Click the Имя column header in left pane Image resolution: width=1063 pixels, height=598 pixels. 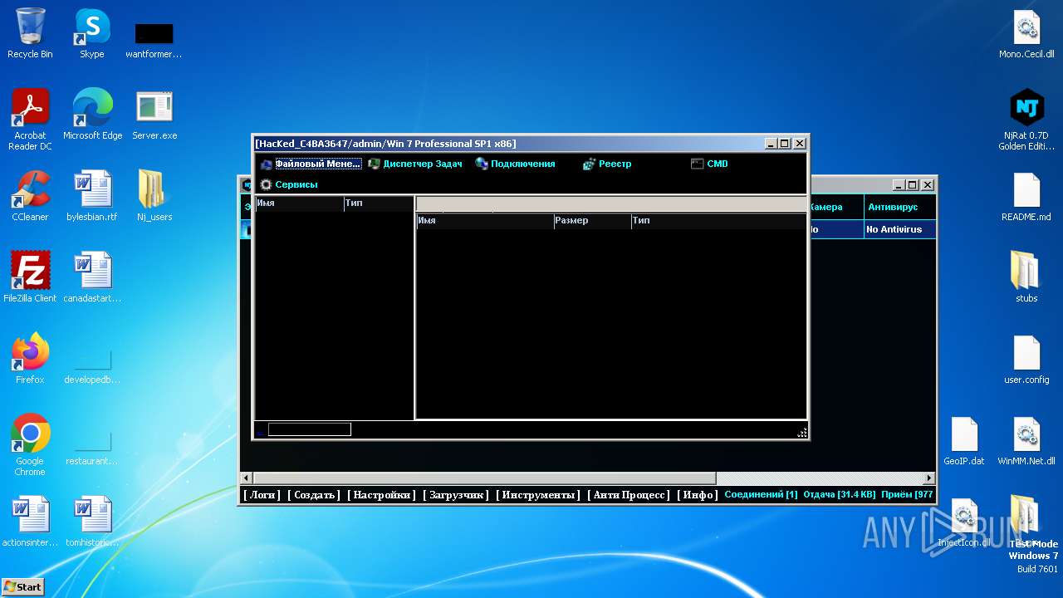(x=299, y=203)
